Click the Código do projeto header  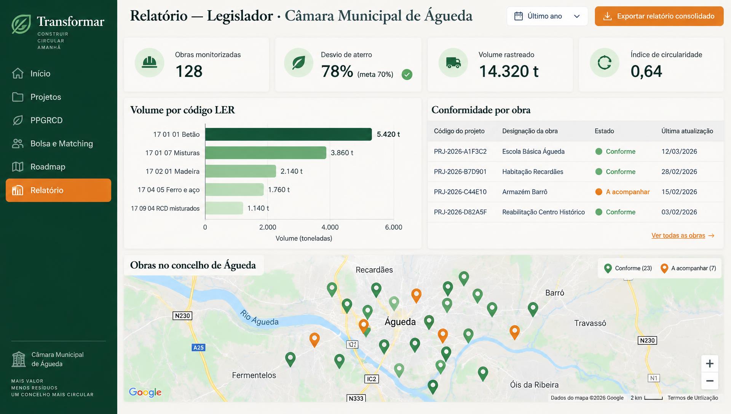pyautogui.click(x=459, y=131)
